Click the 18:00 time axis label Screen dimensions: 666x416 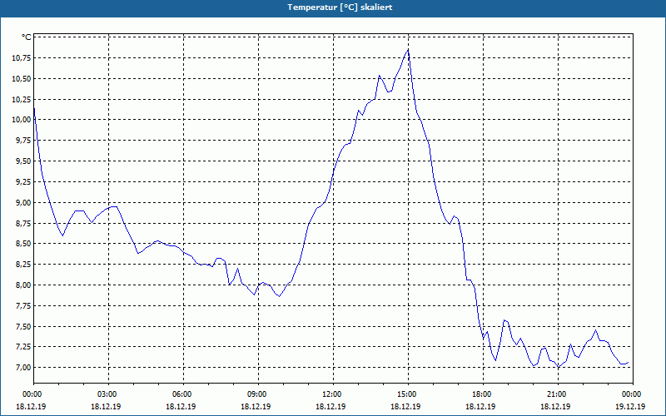pos(483,394)
